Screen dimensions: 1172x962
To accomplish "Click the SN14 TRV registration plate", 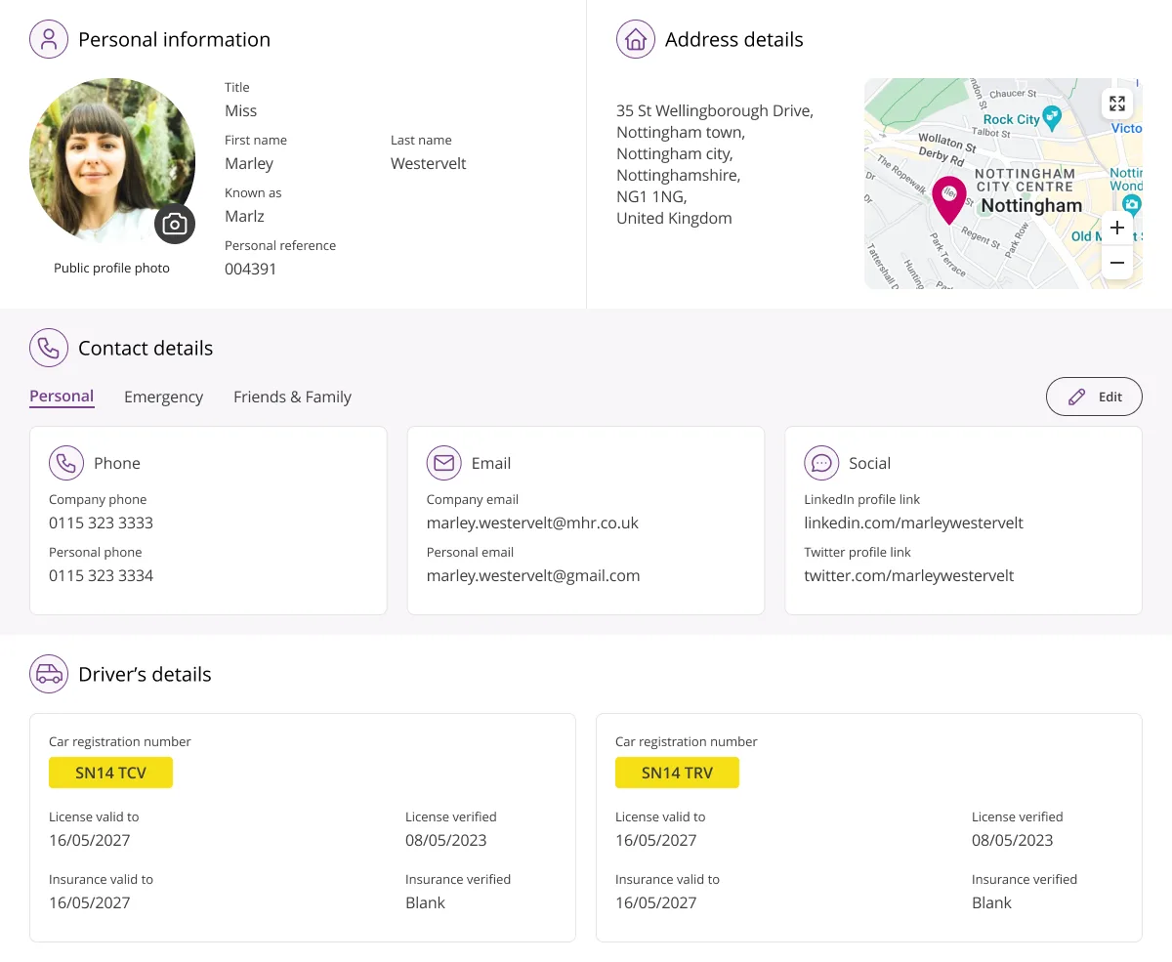I will click(677, 773).
